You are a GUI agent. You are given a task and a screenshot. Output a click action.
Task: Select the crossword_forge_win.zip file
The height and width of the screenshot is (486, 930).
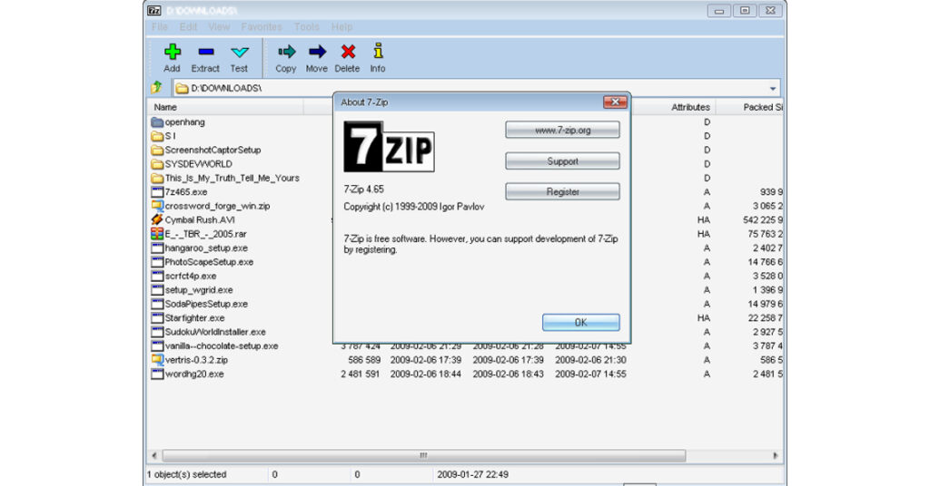[x=217, y=206]
